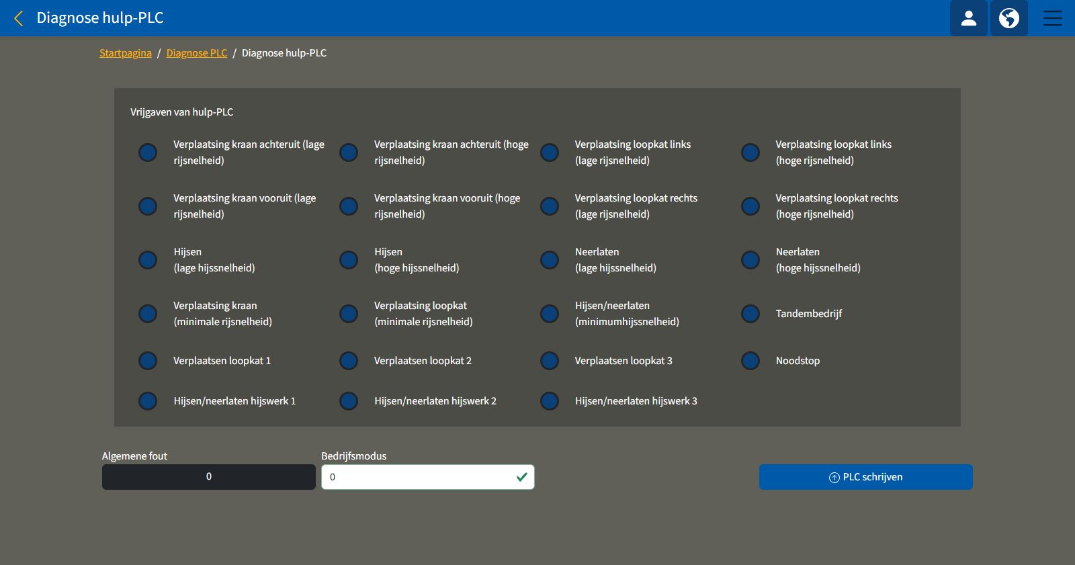Click the 'Diagnose hulp-PLC' header title
Image resolution: width=1075 pixels, height=565 pixels.
100,18
